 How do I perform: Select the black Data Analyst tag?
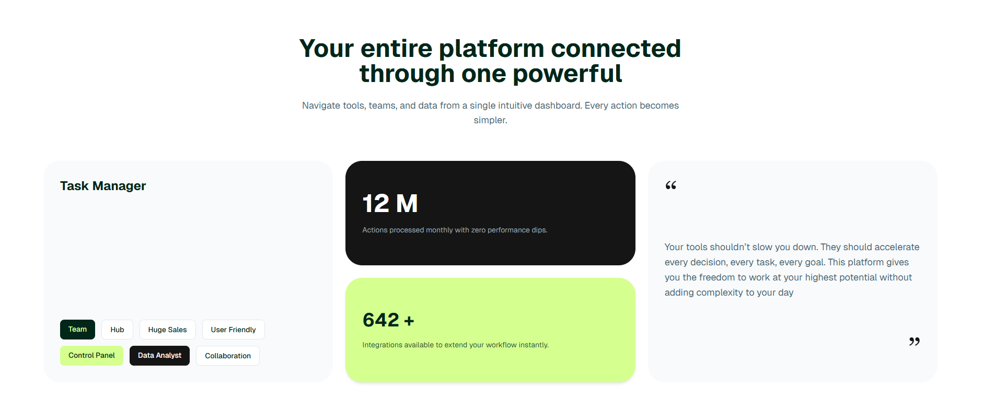tap(159, 356)
